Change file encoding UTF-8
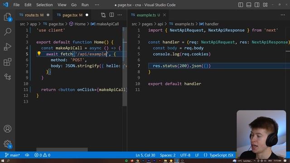The image size is (290, 163). [185, 155]
